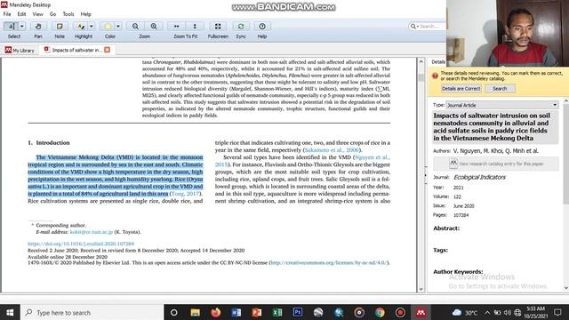Image resolution: width=569 pixels, height=320 pixels.
Task: View research catalog entry for this paper
Action: pos(496,164)
